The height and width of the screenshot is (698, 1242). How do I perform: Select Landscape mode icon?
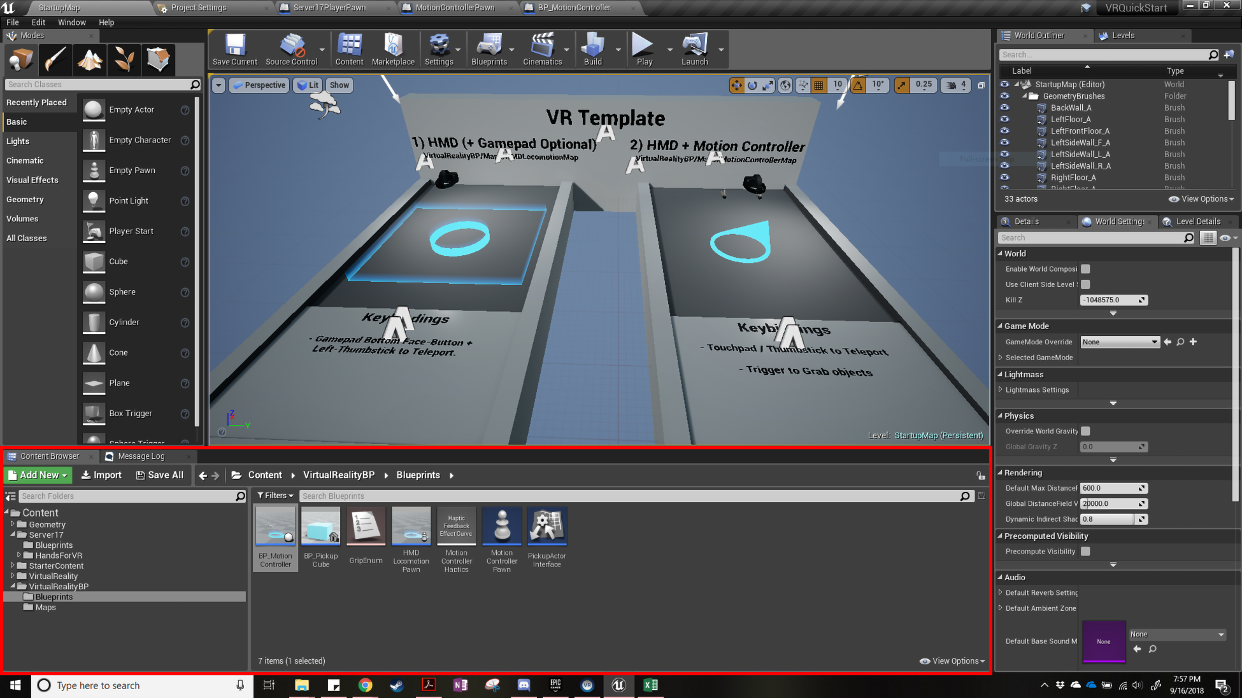[x=90, y=60]
